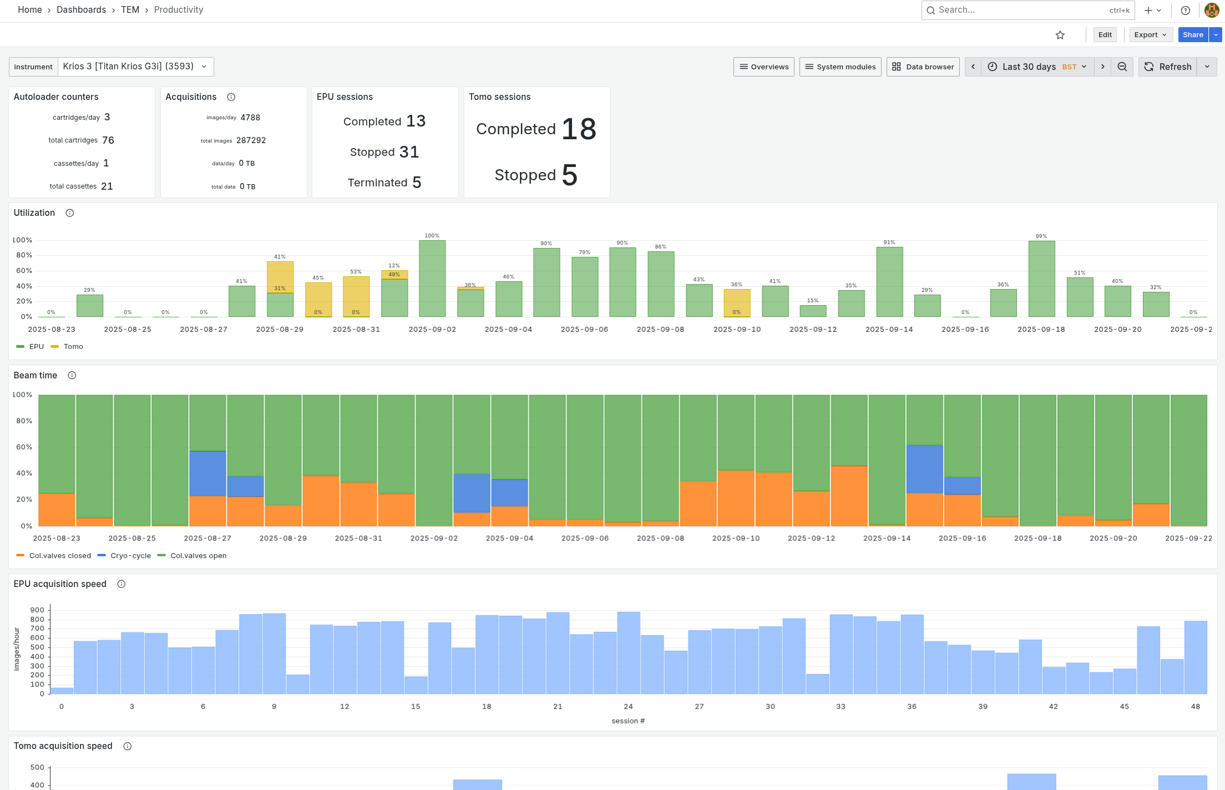Click the plus new item icon

click(1153, 10)
